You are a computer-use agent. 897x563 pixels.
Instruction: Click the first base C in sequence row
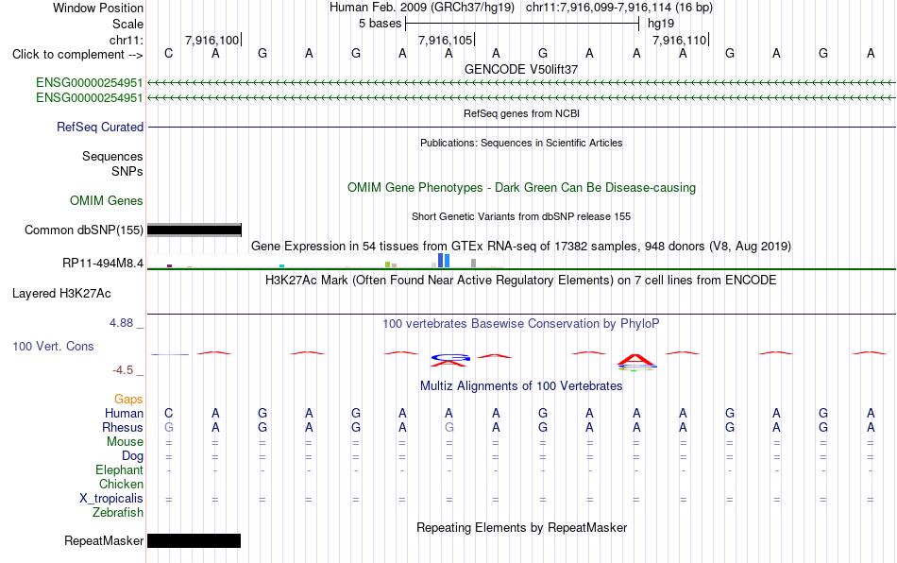(168, 53)
